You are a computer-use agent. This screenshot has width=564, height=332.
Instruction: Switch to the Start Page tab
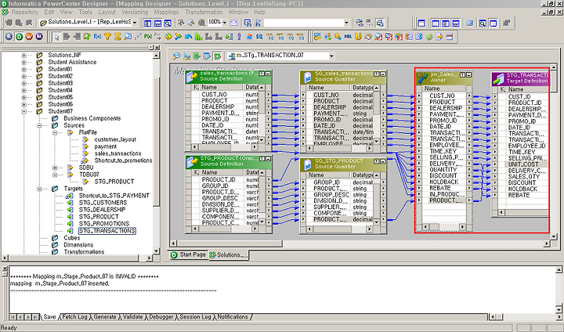pyautogui.click(x=189, y=254)
